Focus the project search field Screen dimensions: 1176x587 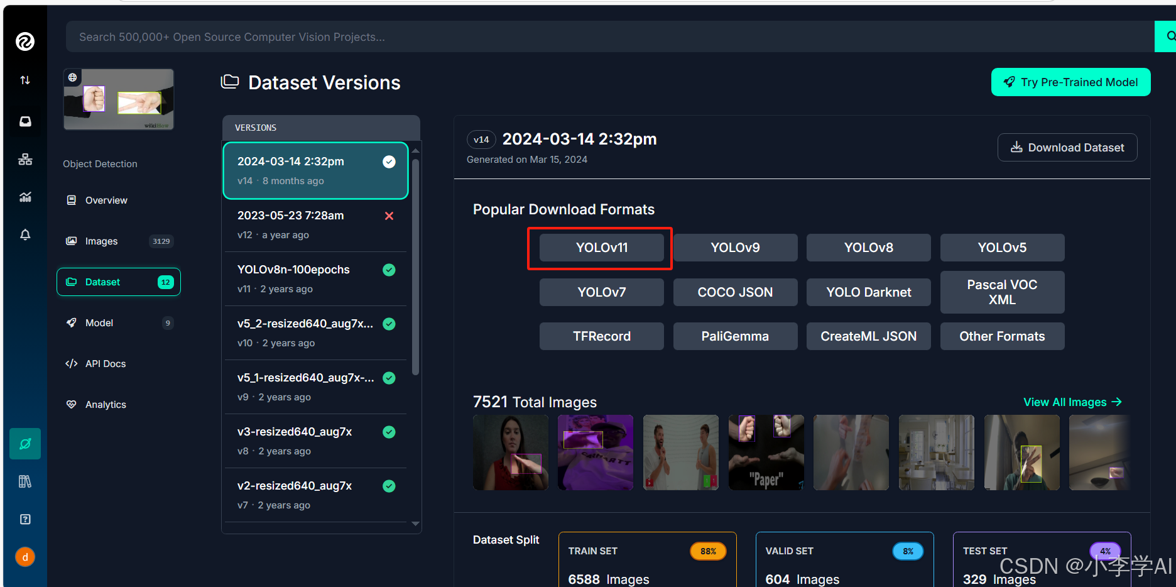click(609, 36)
